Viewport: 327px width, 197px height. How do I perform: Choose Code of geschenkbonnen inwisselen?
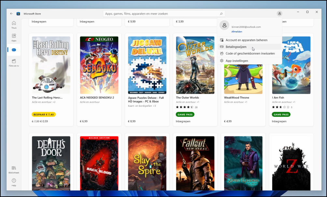coord(249,53)
